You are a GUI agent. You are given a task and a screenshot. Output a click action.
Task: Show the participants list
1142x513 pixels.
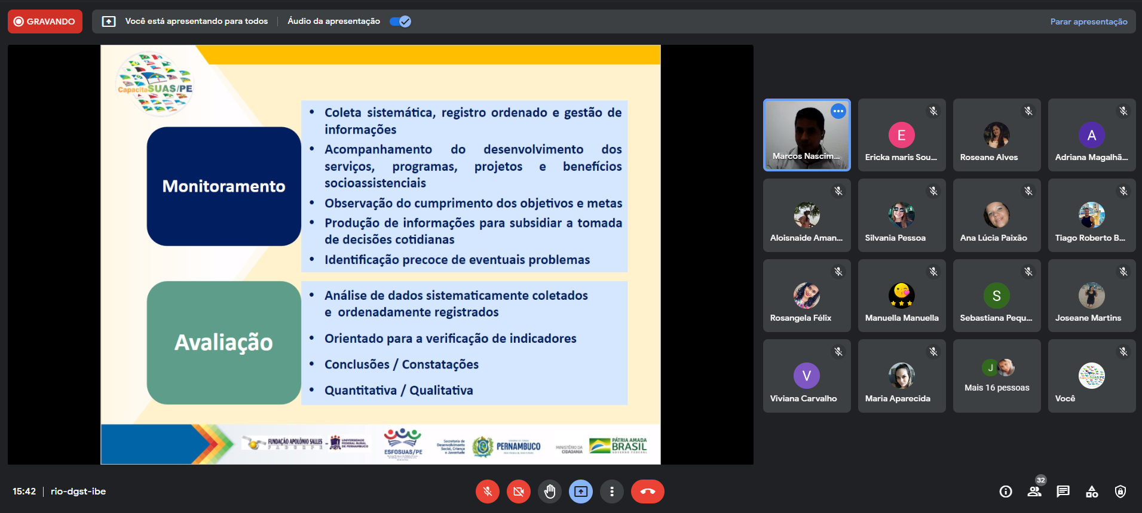click(1034, 492)
